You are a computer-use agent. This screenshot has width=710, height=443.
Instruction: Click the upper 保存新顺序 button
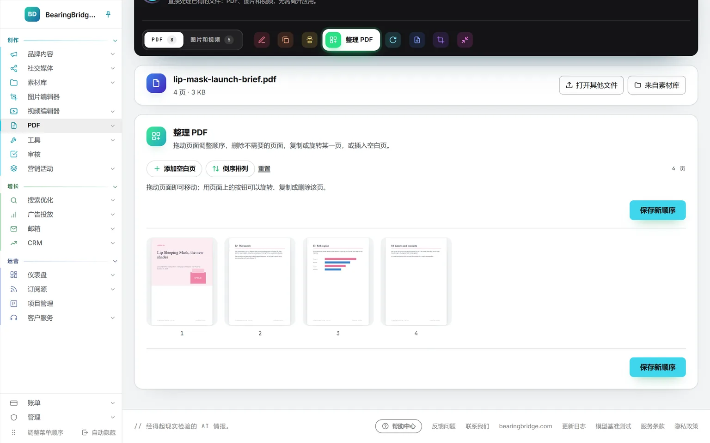[657, 210]
